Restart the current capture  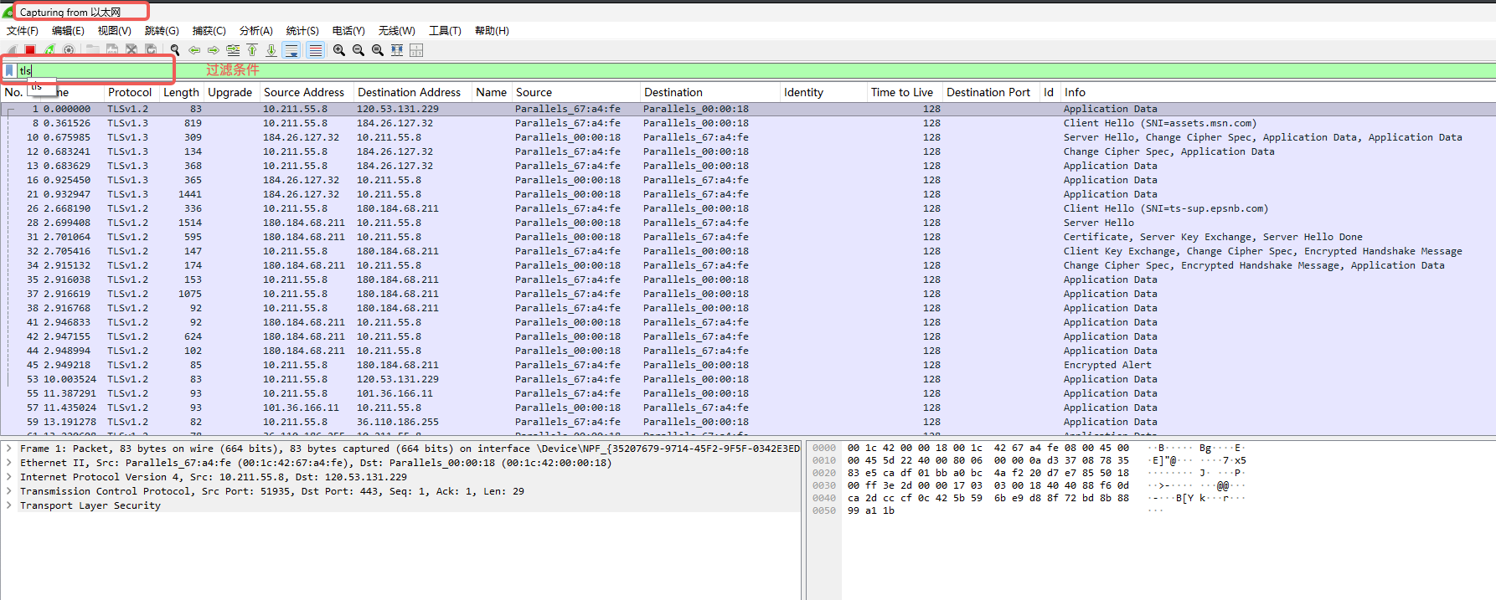(49, 50)
